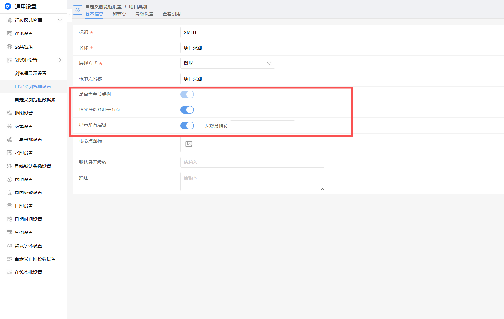Screen dimensions: 504x319
Task: Click the 浏览框设置 sidebar icon
Action: [x=9, y=60]
